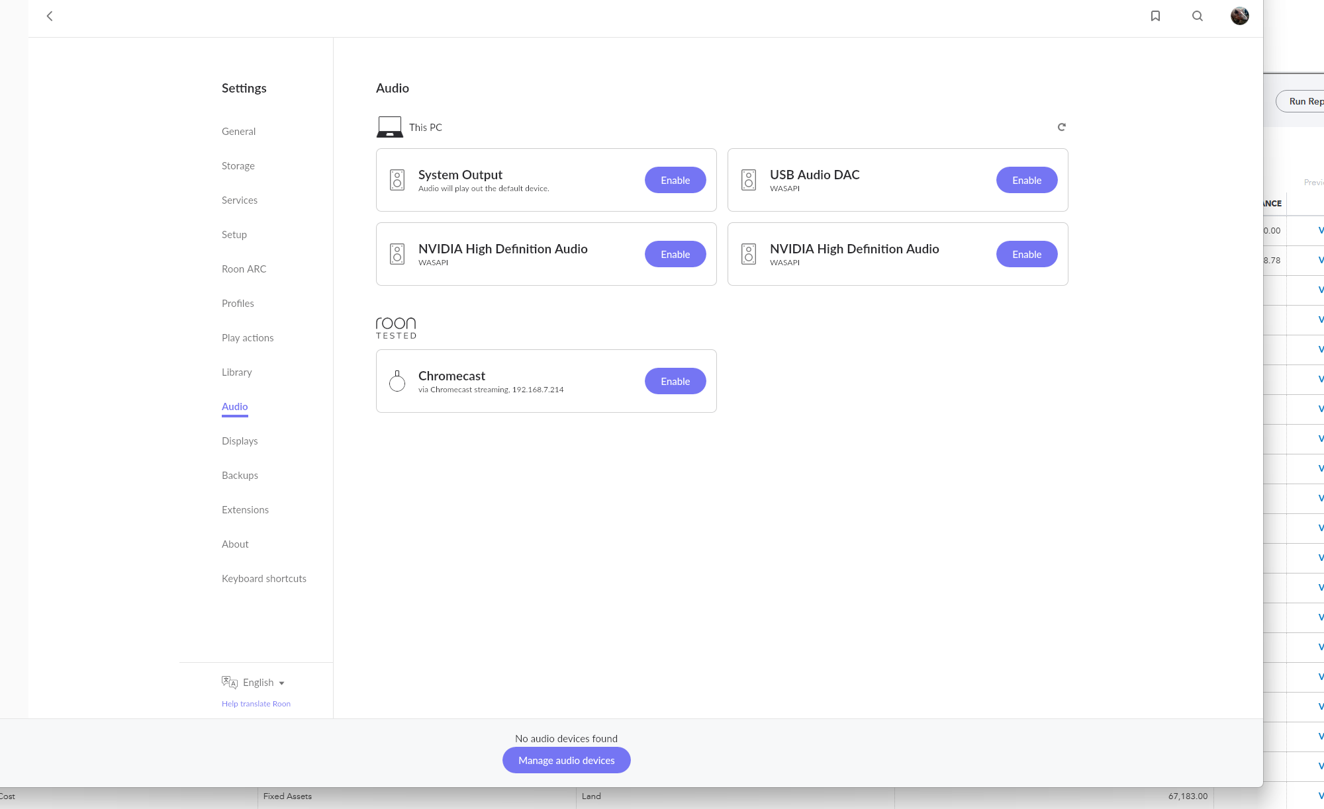Viewport: 1324px width, 809px height.
Task: Enable the System Output device
Action: (675, 180)
